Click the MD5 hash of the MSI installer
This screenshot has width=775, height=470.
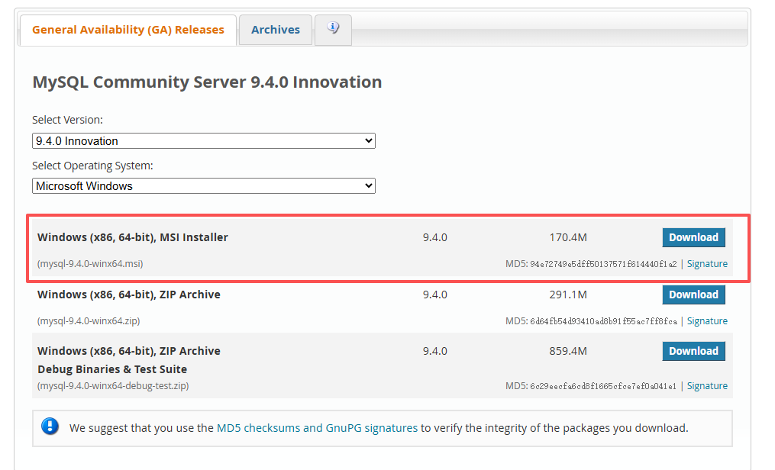pos(603,264)
